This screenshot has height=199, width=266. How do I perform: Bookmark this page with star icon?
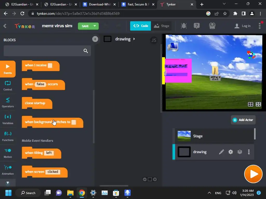pyautogui.click(x=225, y=13)
